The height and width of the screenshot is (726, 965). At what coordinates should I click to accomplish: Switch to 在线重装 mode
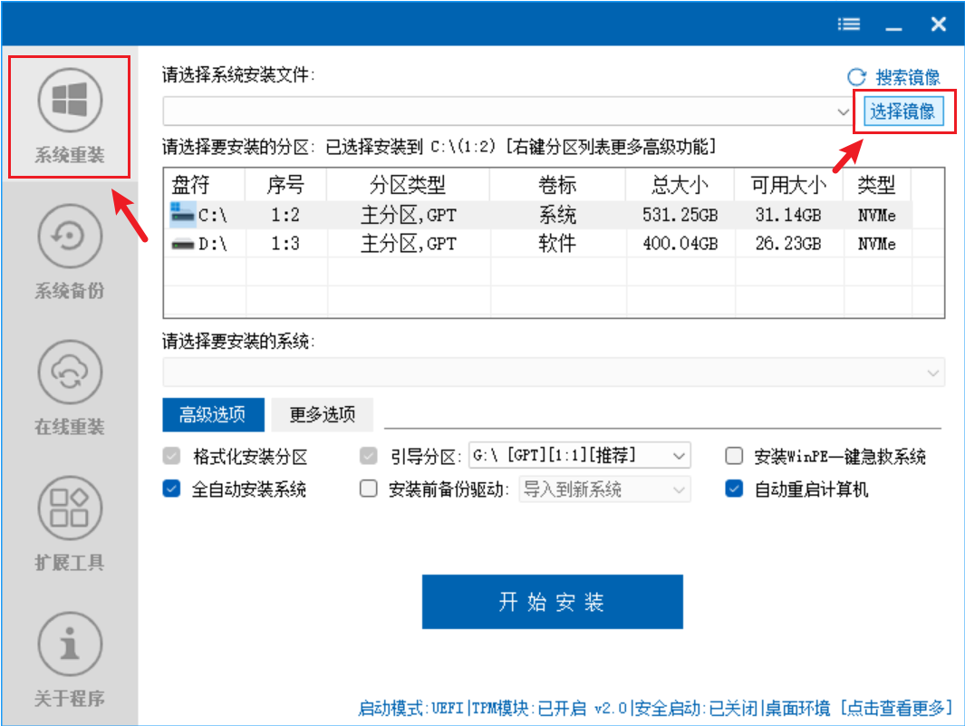point(69,372)
